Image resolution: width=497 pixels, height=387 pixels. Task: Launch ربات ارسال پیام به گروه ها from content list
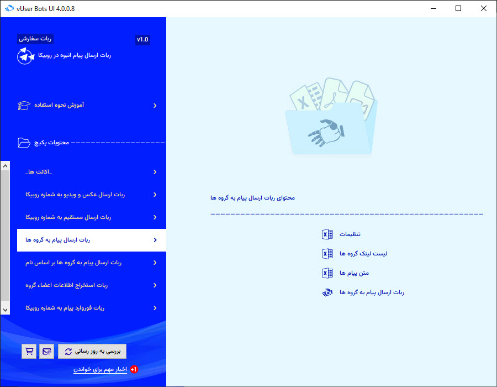[x=372, y=292]
